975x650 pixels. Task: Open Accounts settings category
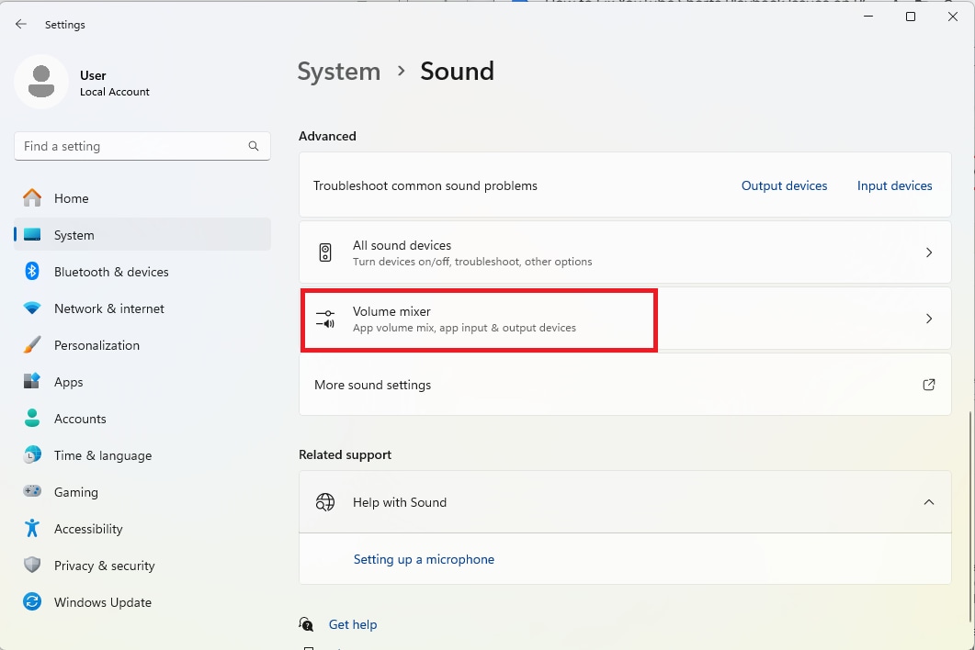[142, 419]
